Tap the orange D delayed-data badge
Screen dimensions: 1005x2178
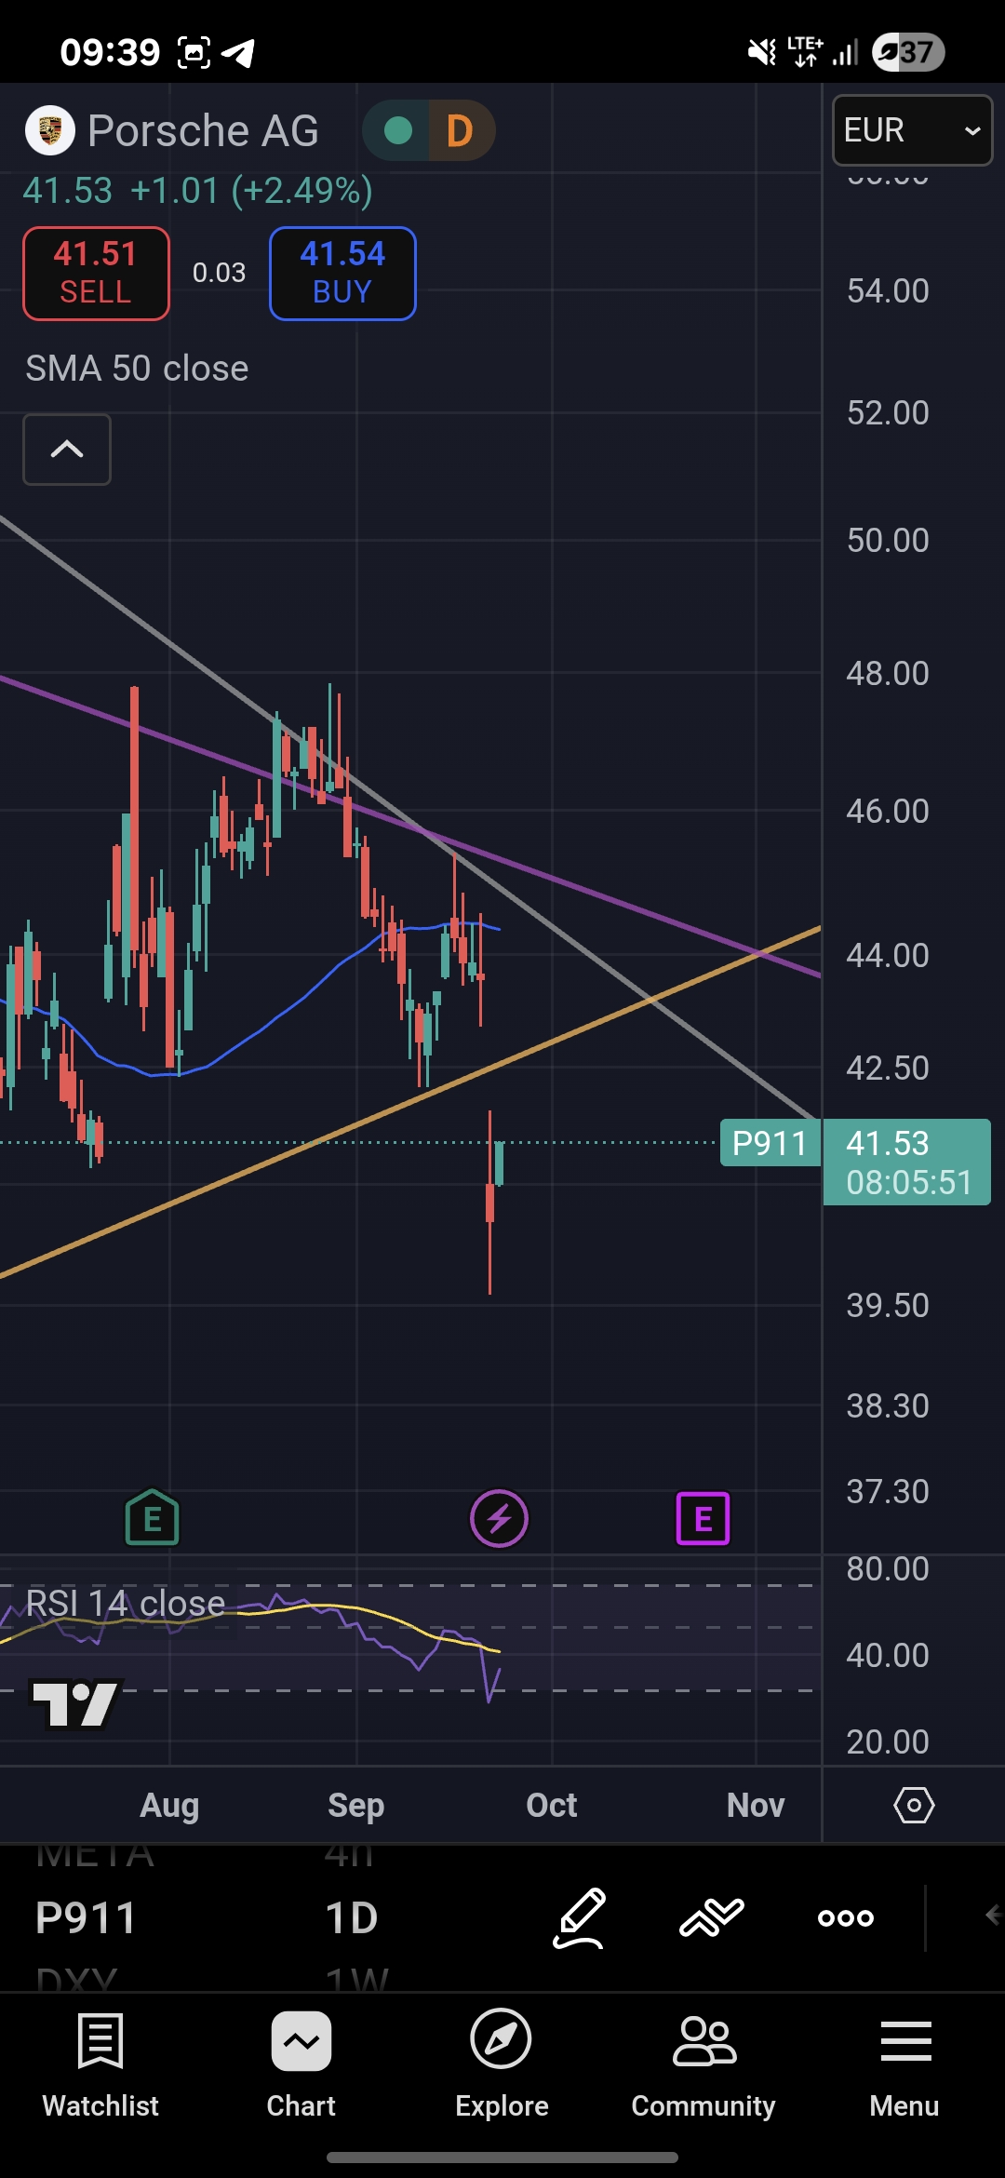tap(460, 130)
